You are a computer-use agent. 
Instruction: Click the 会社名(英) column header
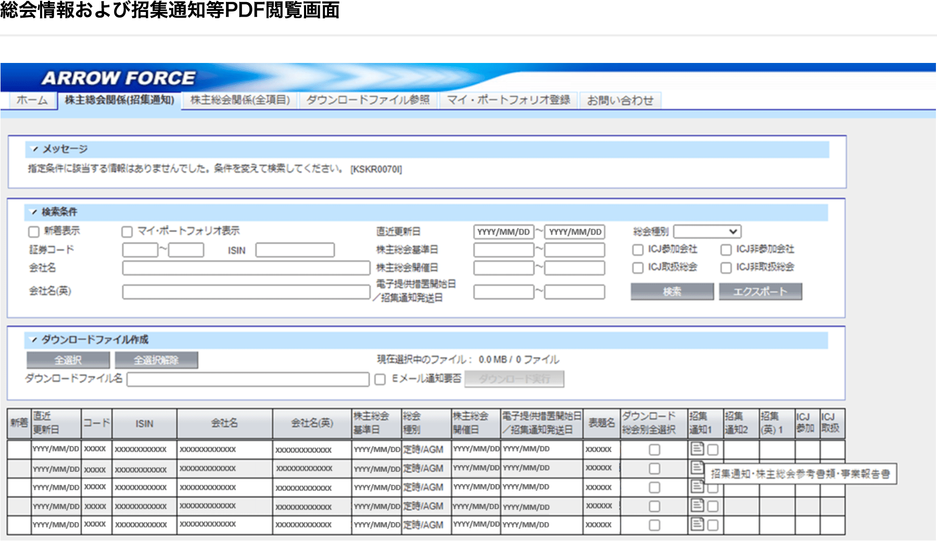pyautogui.click(x=312, y=423)
